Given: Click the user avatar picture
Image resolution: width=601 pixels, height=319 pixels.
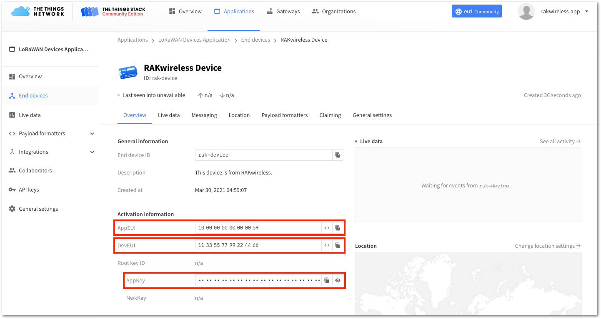Looking at the screenshot, I should (526, 12).
